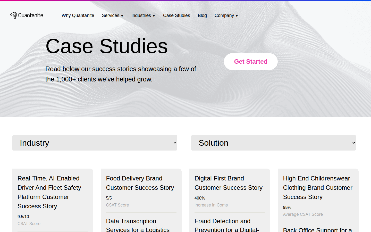Open Digital-First Brand Customer Success Story

228,183
